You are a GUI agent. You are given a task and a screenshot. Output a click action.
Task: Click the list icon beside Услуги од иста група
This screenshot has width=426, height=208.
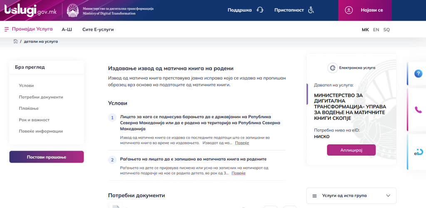pyautogui.click(x=315, y=196)
